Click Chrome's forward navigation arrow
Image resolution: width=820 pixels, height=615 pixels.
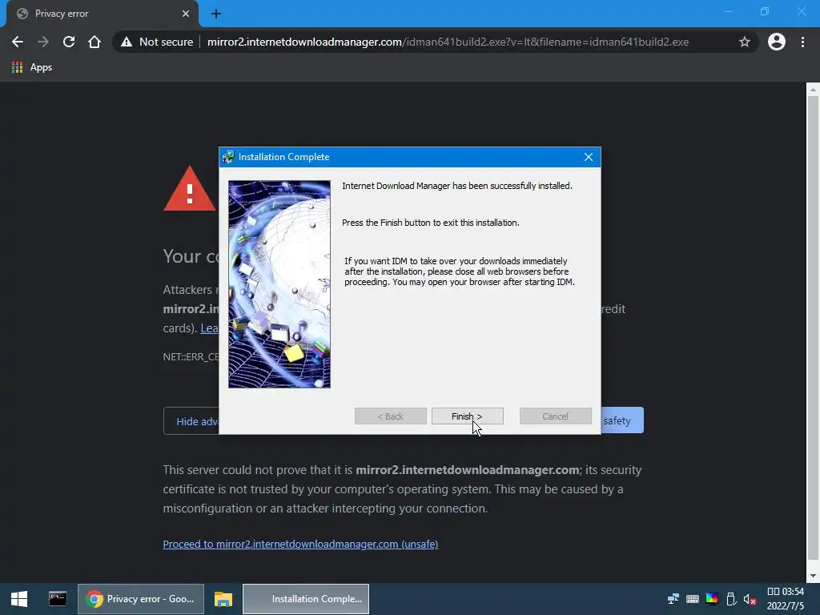pyautogui.click(x=43, y=42)
